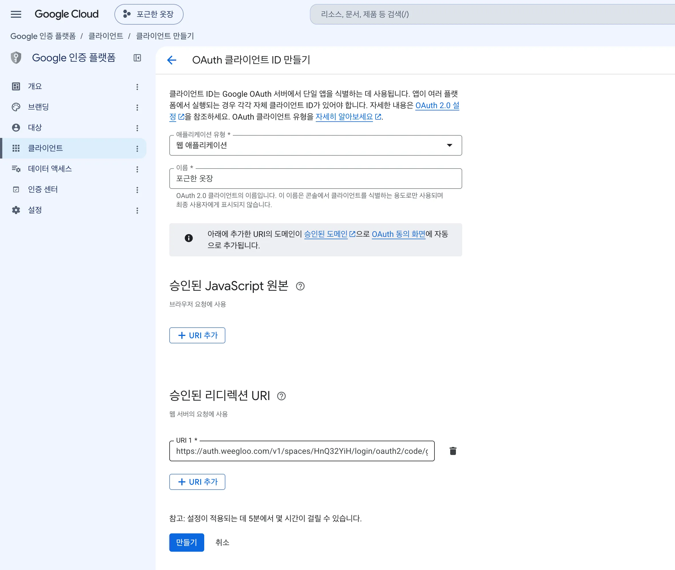Click the 이름 input field
The image size is (675, 570).
pos(315,179)
